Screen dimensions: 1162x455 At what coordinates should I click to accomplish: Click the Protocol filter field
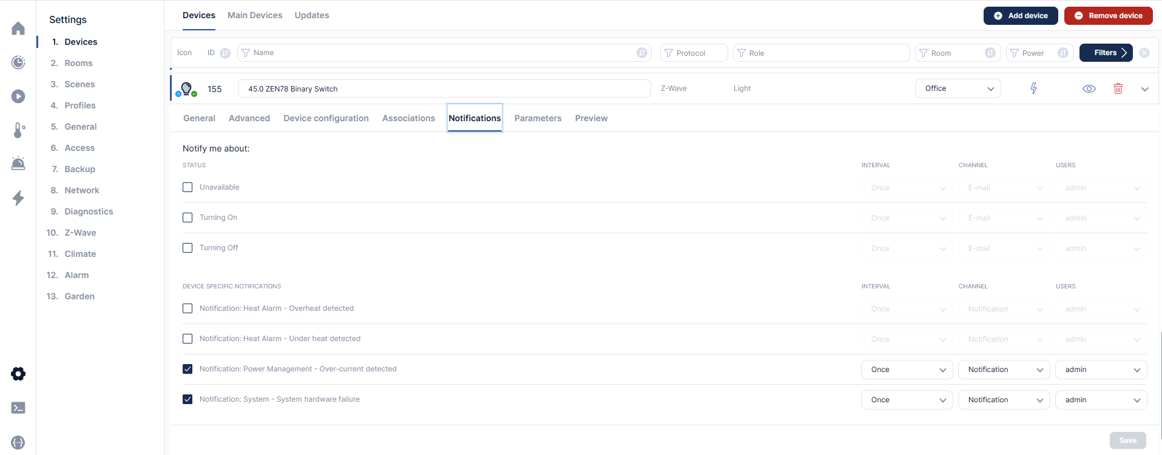(694, 53)
